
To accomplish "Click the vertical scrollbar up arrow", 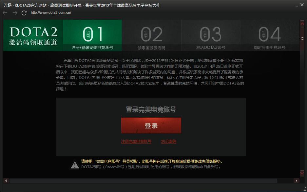I will [302, 24].
